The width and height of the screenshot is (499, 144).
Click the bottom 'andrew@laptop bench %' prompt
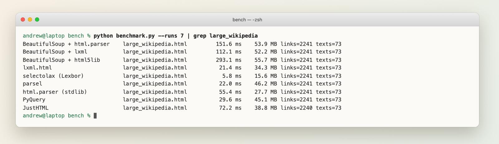coord(56,116)
